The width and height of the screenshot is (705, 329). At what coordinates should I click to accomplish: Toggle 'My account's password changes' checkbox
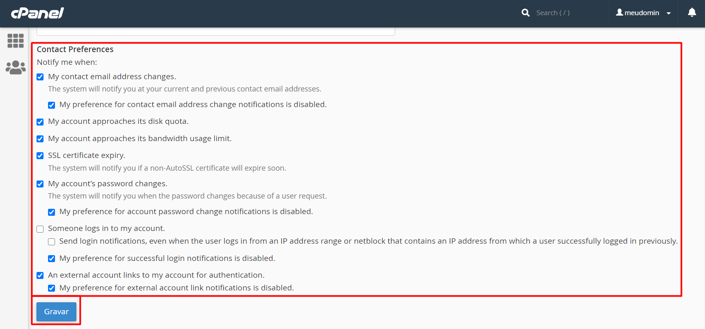(40, 184)
